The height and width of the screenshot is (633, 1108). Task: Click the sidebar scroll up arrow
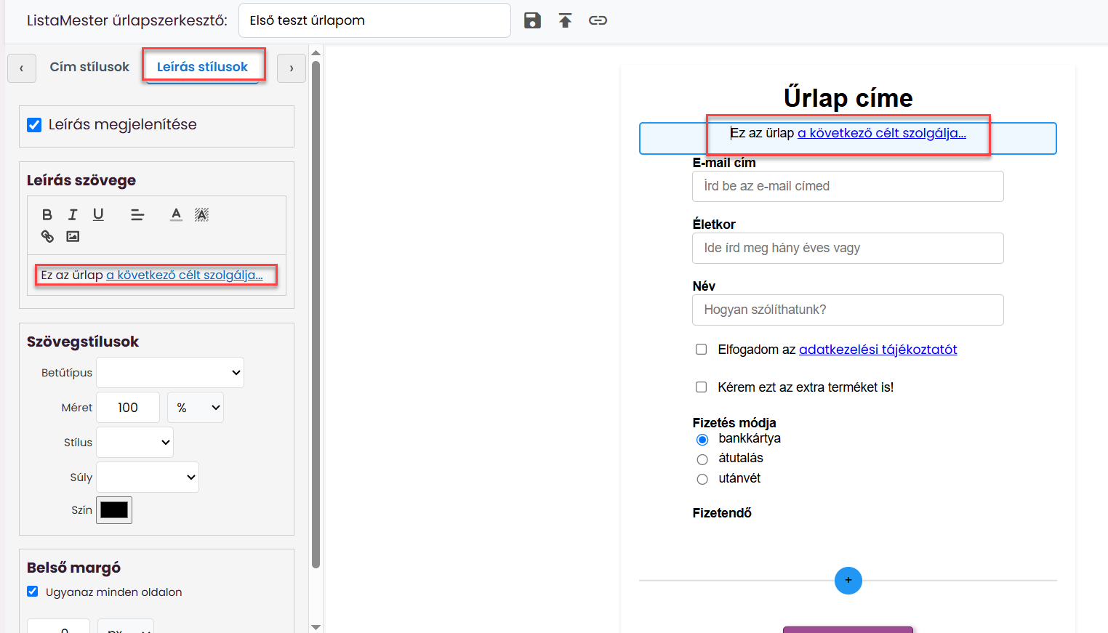point(316,52)
